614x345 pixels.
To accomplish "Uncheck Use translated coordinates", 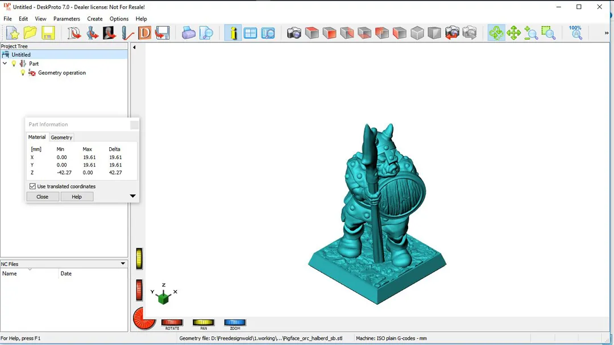I will 32,186.
